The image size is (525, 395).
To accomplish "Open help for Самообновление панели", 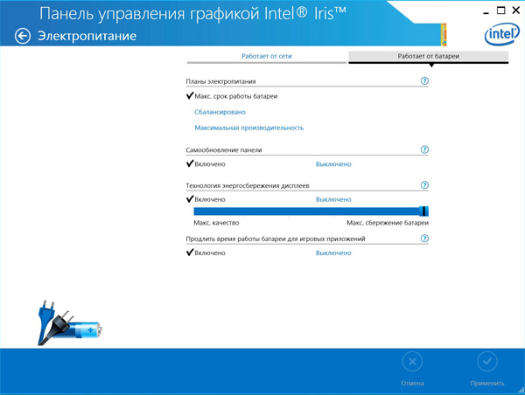I will [x=424, y=150].
